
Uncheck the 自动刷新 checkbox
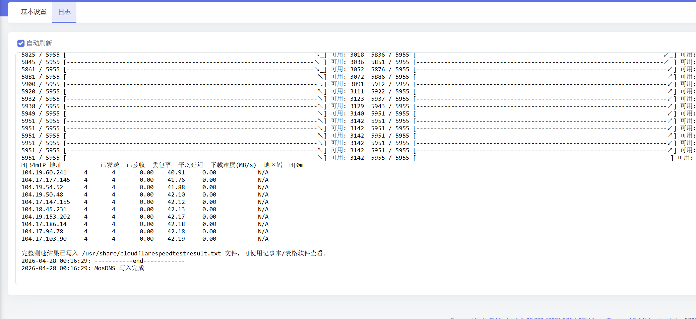pos(21,43)
